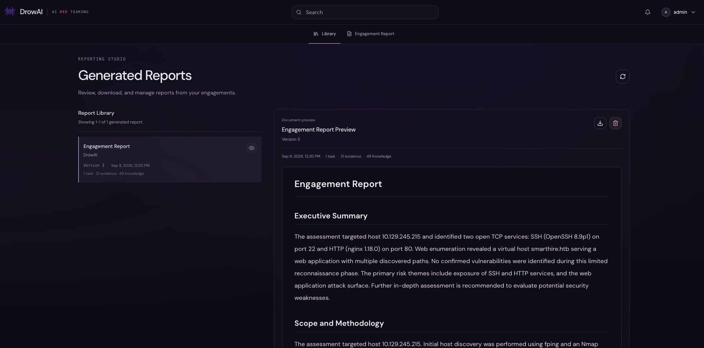The image size is (704, 348).
Task: Click 'Showing 1–1 of 1 generated report.'
Action: coord(111,122)
